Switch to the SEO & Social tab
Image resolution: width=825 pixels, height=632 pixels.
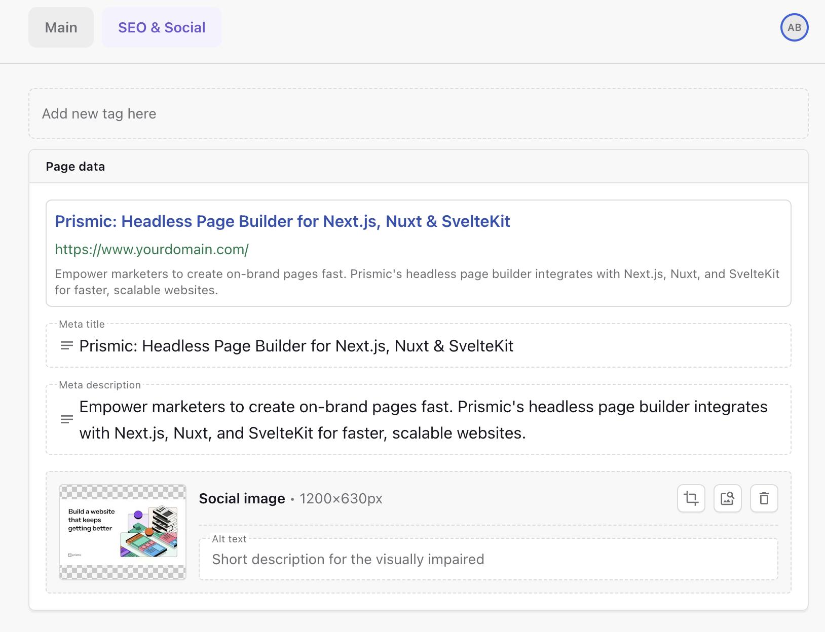click(161, 27)
